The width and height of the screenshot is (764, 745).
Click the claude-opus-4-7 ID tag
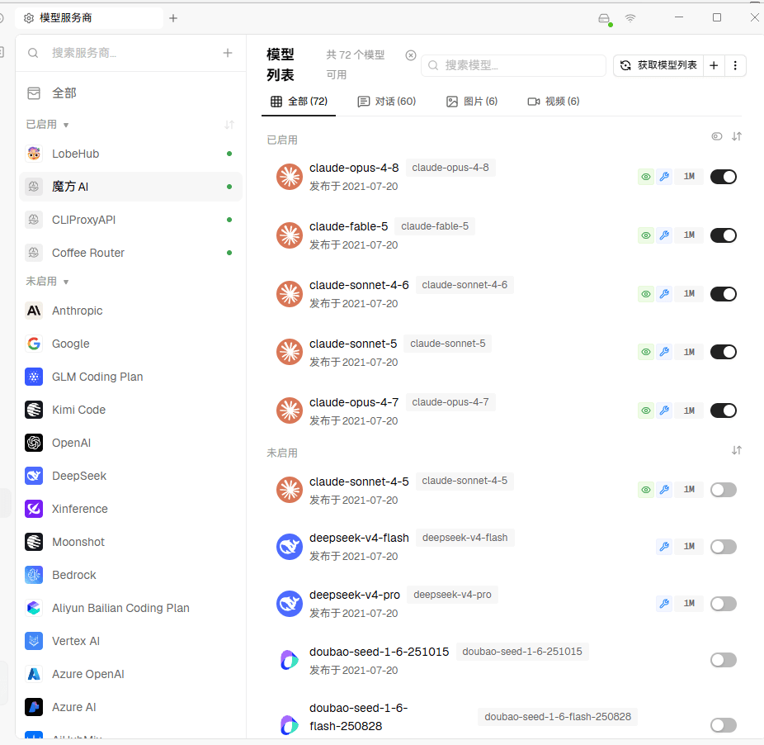pos(450,402)
